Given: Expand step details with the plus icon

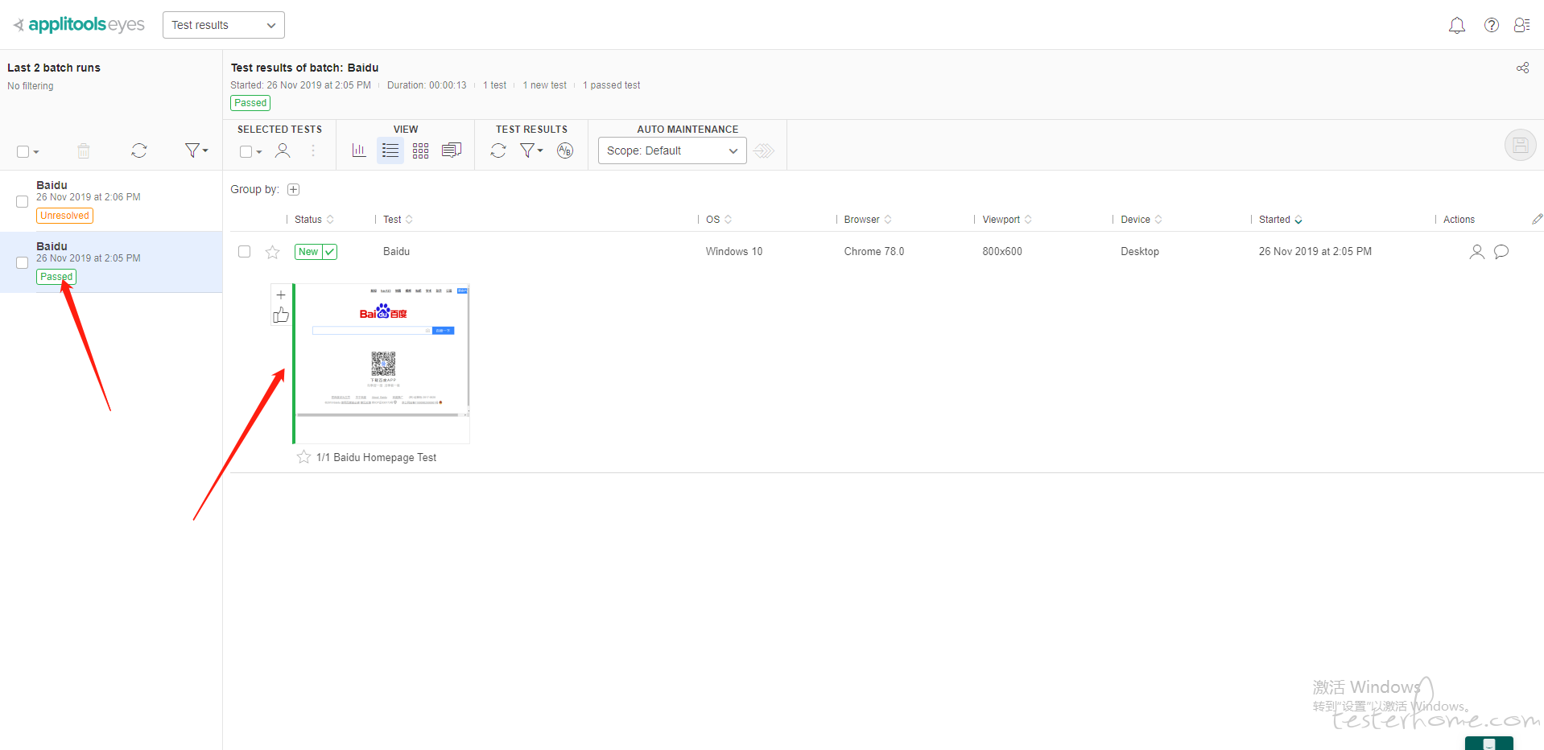Looking at the screenshot, I should click(281, 295).
